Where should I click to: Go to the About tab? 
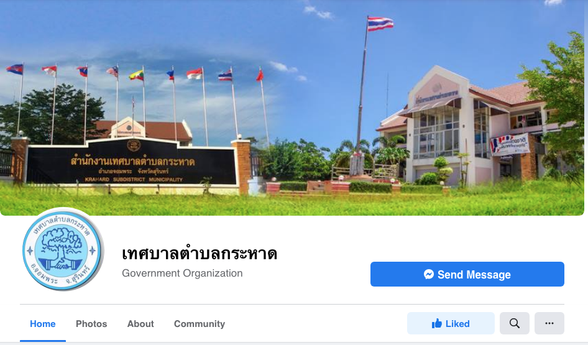tap(140, 324)
